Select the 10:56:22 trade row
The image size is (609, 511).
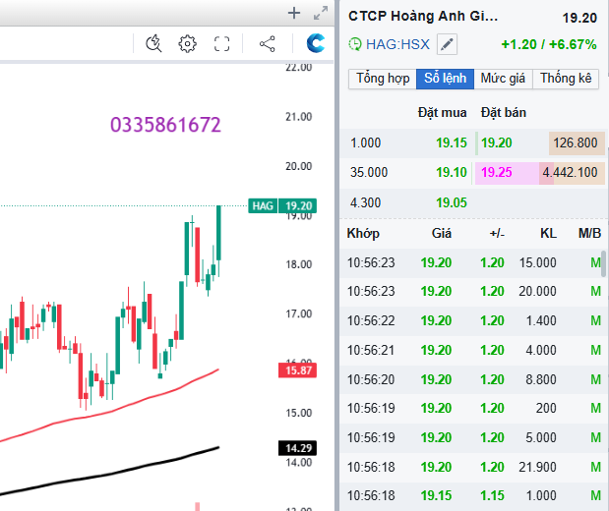coord(472,321)
